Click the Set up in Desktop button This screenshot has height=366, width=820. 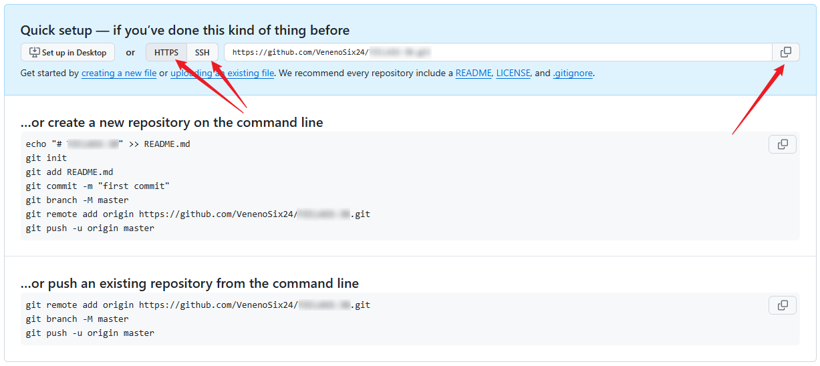click(x=68, y=52)
